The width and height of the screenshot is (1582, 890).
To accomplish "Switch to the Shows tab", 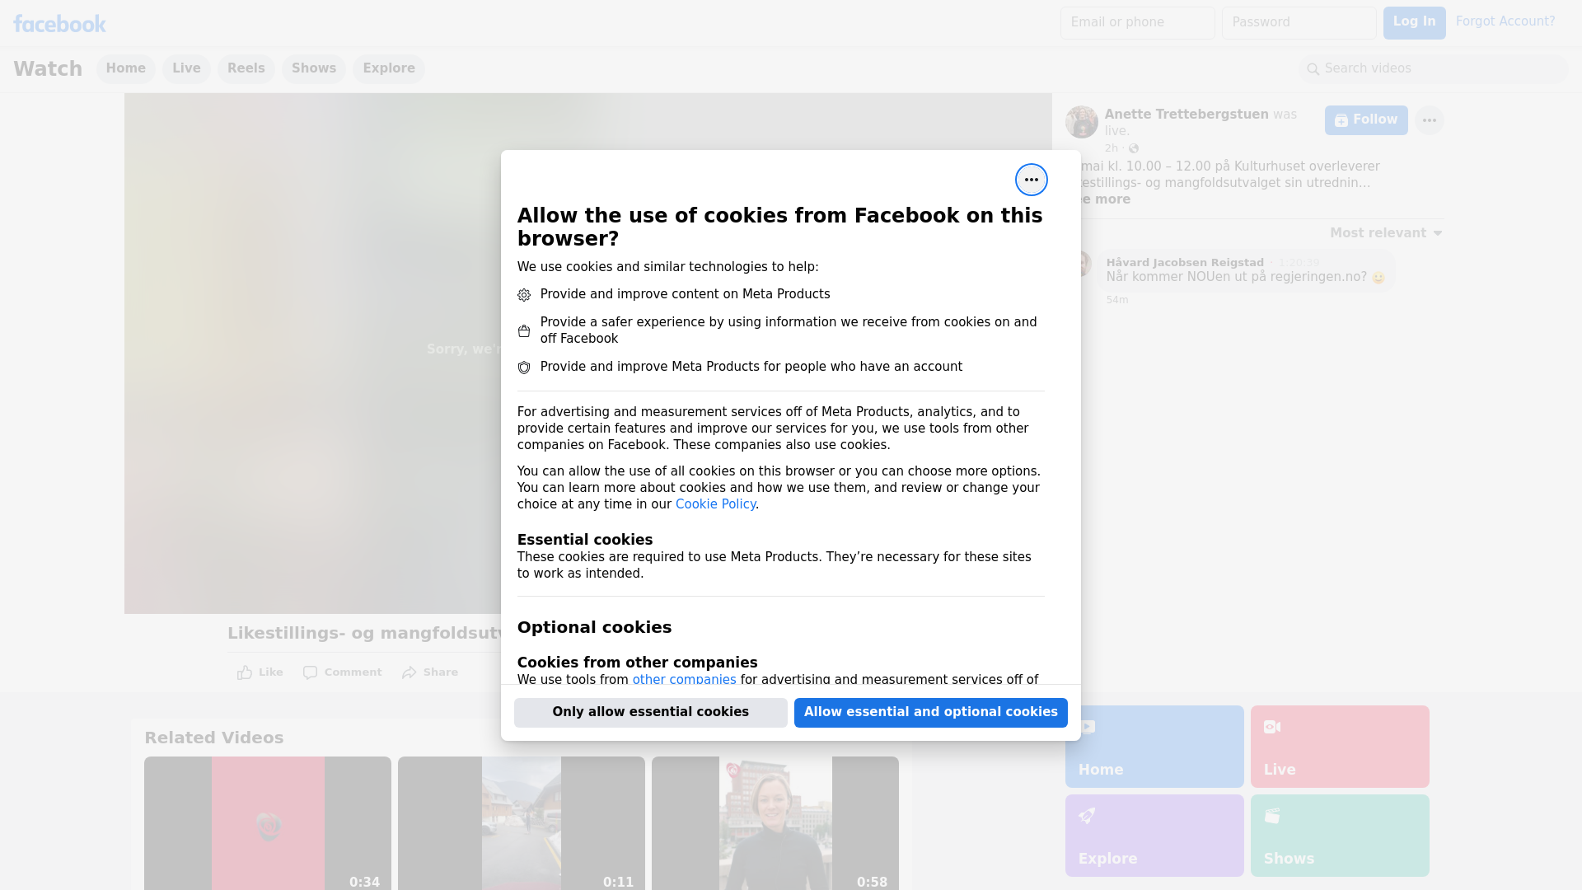I will coord(313,68).
